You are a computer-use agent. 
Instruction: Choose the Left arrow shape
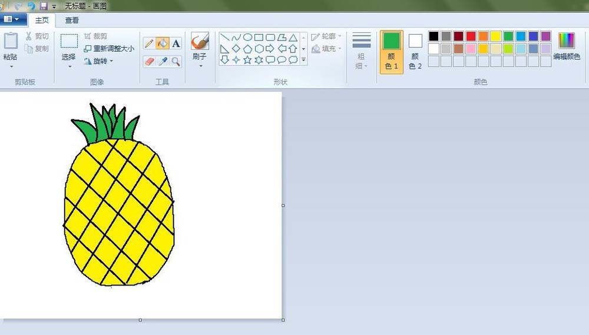pyautogui.click(x=282, y=48)
